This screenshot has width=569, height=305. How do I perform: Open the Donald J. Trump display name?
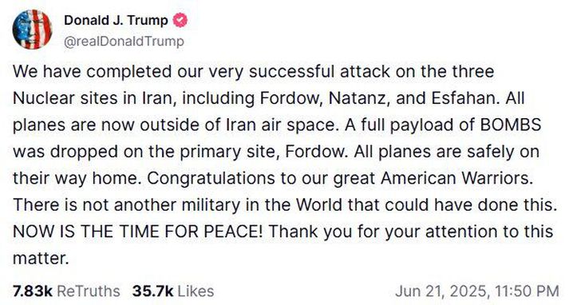[117, 20]
